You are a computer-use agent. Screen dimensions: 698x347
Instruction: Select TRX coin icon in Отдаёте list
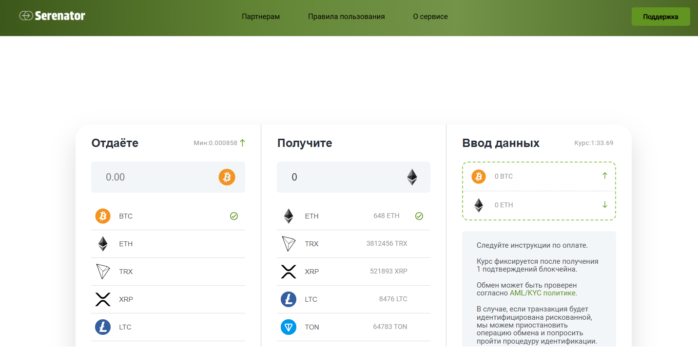(x=103, y=272)
